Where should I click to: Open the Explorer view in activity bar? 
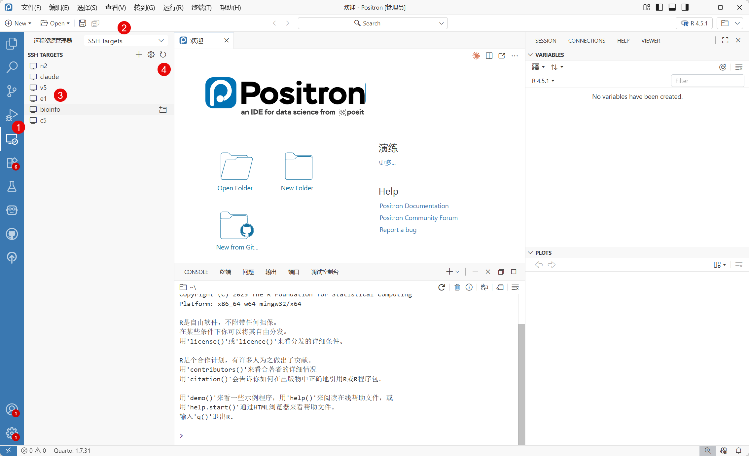[12, 43]
